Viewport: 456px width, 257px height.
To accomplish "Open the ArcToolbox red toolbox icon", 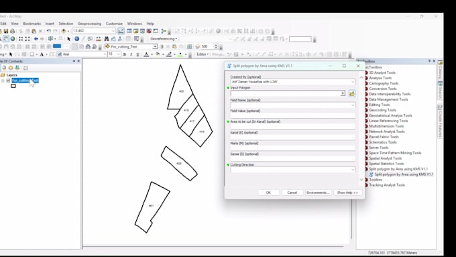I will point(149,31).
